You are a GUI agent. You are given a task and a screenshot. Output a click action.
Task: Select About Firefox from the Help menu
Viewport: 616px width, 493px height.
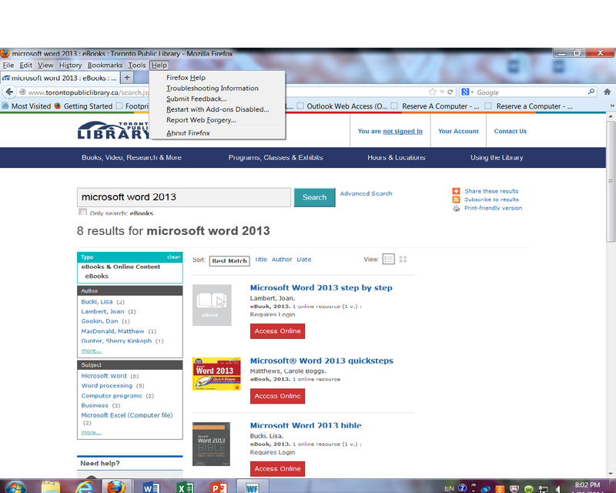pos(188,133)
